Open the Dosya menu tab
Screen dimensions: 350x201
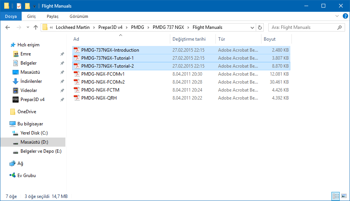pyautogui.click(x=11, y=16)
